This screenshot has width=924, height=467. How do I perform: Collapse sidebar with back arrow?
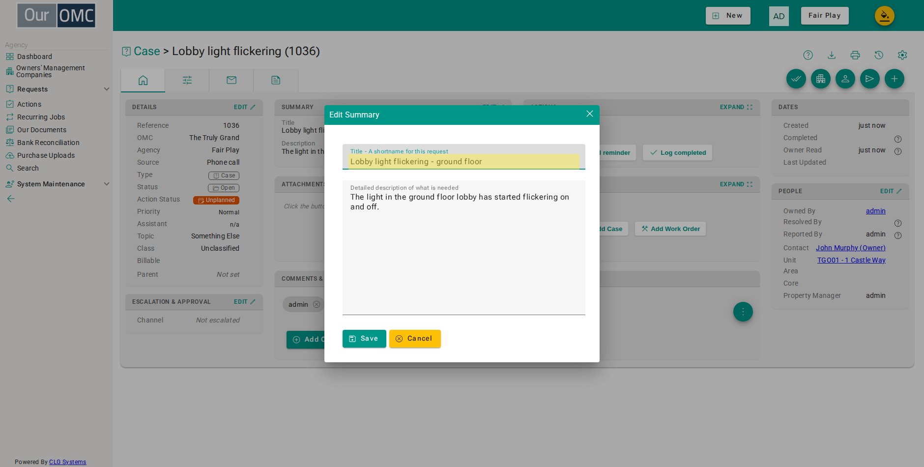point(11,199)
